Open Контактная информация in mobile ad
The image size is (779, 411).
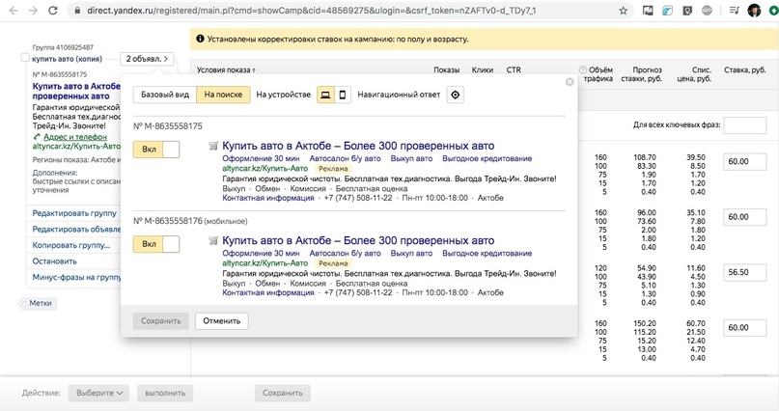tap(268, 293)
